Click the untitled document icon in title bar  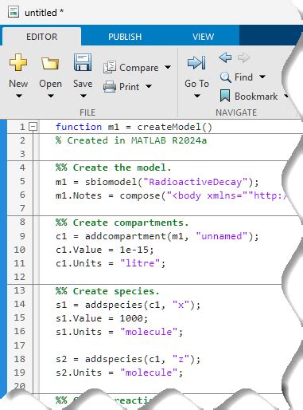pyautogui.click(x=14, y=12)
